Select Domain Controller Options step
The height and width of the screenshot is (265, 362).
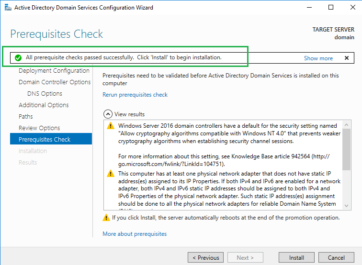55,82
